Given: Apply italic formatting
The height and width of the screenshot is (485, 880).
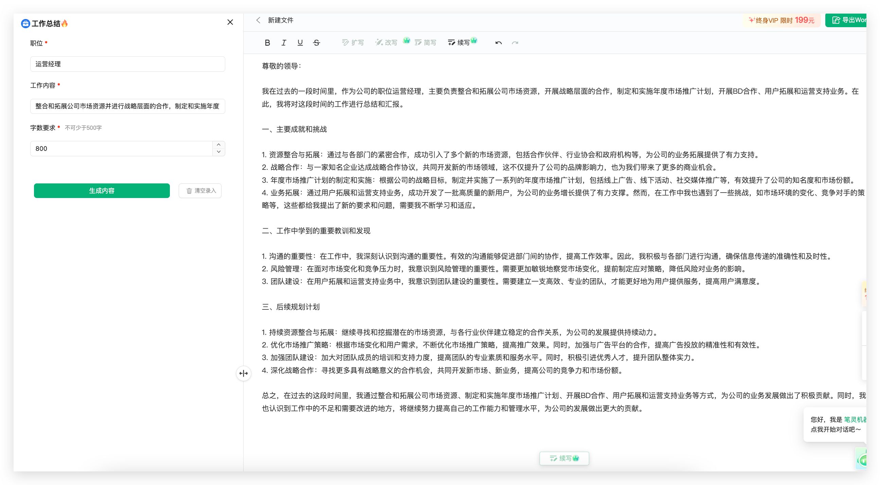Looking at the screenshot, I should pyautogui.click(x=284, y=43).
